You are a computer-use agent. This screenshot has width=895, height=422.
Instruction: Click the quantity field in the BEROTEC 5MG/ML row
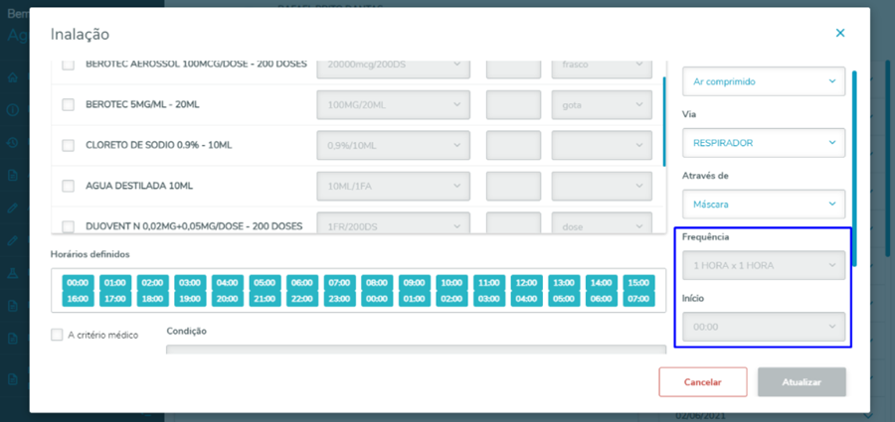[x=513, y=105]
